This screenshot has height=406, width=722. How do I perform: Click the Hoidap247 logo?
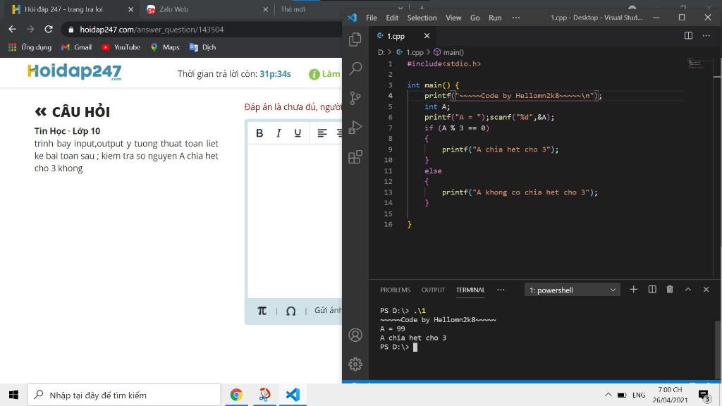74,72
